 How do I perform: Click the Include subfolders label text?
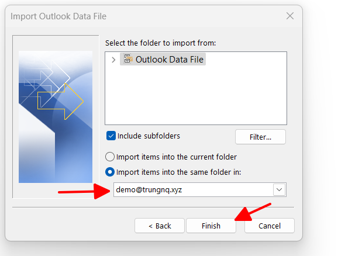point(149,136)
